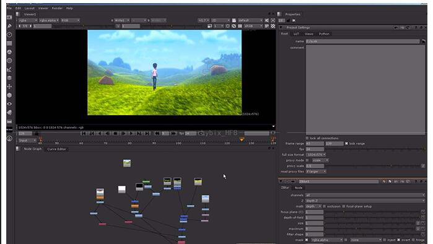Toggle the viewer overlay striped icon
This screenshot has height=244, width=433.
(273, 26)
